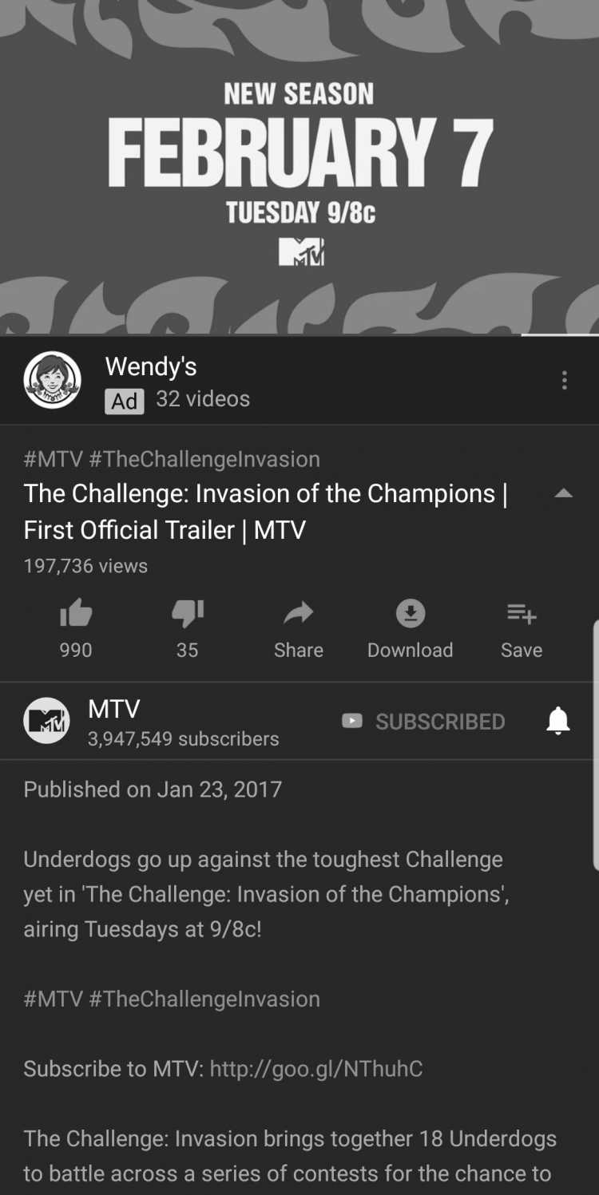Image resolution: width=599 pixels, height=1195 pixels.
Task: Tap the video player showing February 7
Action: coord(299,167)
